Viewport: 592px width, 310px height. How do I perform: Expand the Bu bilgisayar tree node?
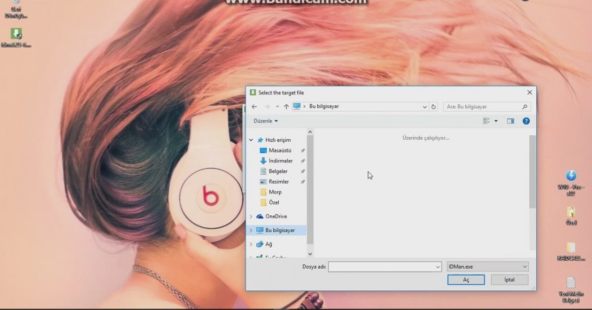click(x=251, y=230)
